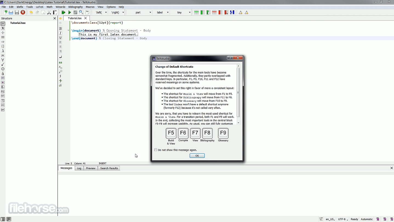
Task: Open the Greek letters (λ) symbol panel
Action: (3, 51)
